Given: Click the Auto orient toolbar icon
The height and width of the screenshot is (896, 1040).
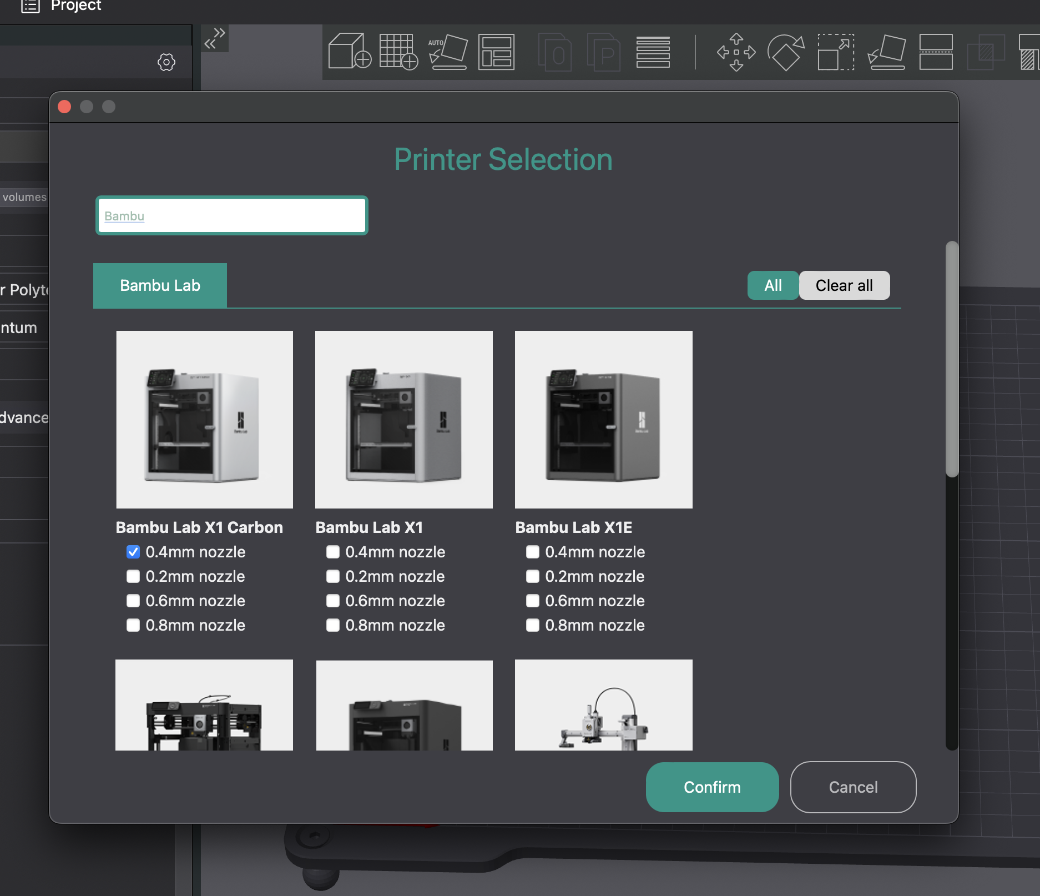Looking at the screenshot, I should coord(448,52).
